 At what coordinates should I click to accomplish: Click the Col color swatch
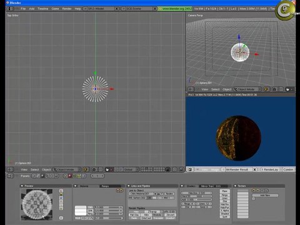click(81, 207)
